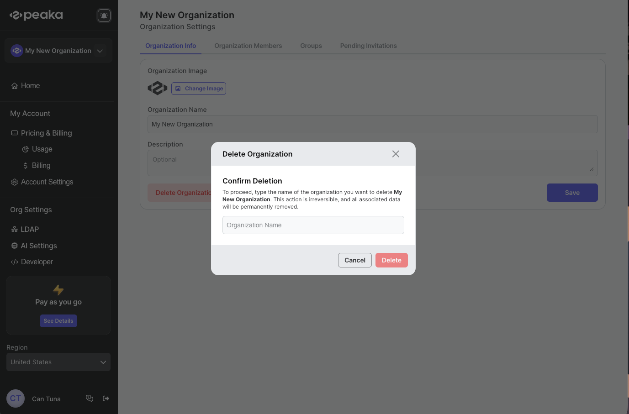The width and height of the screenshot is (629, 414).
Task: Open the feedback chat icon near Can Tuna
Action: [x=90, y=398]
